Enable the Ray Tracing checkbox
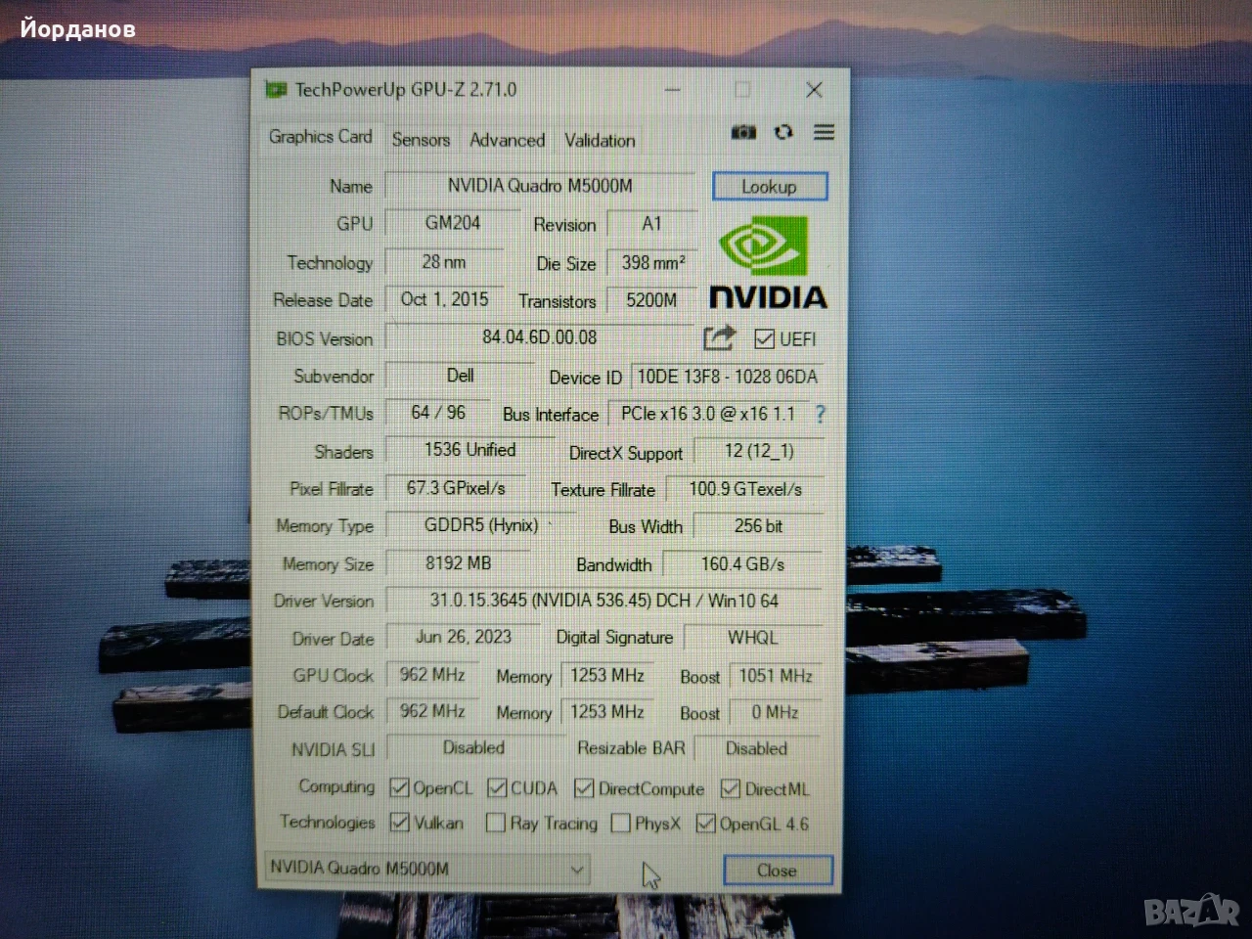The height and width of the screenshot is (939, 1252). point(496,823)
